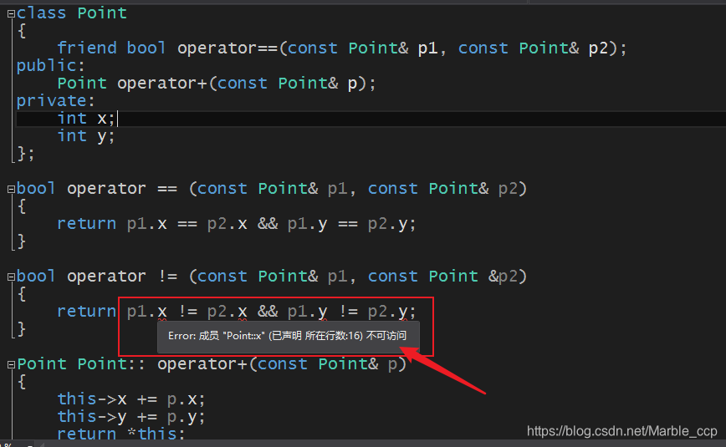
Task: Click the 'this->x += p.x;' statement
Action: click(x=131, y=399)
